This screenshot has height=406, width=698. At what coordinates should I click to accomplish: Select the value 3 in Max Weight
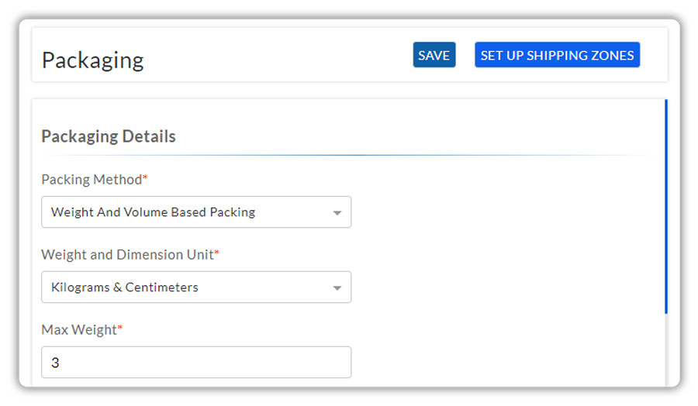click(55, 363)
